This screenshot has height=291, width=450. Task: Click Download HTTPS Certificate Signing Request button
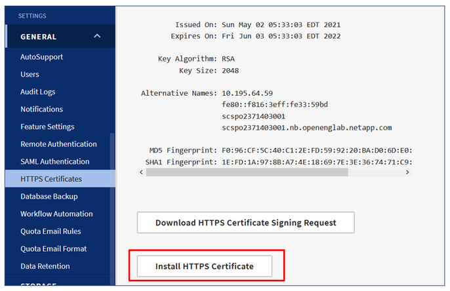coord(245,223)
